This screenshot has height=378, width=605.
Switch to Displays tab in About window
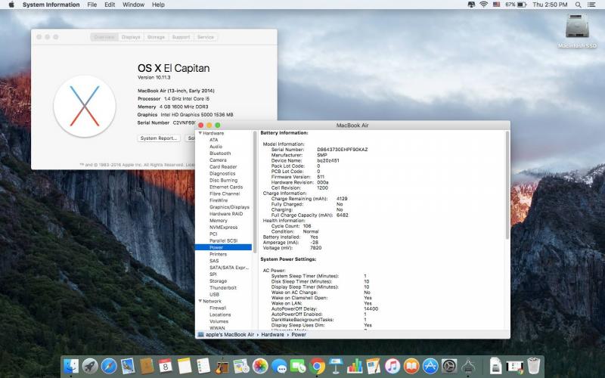(x=131, y=37)
